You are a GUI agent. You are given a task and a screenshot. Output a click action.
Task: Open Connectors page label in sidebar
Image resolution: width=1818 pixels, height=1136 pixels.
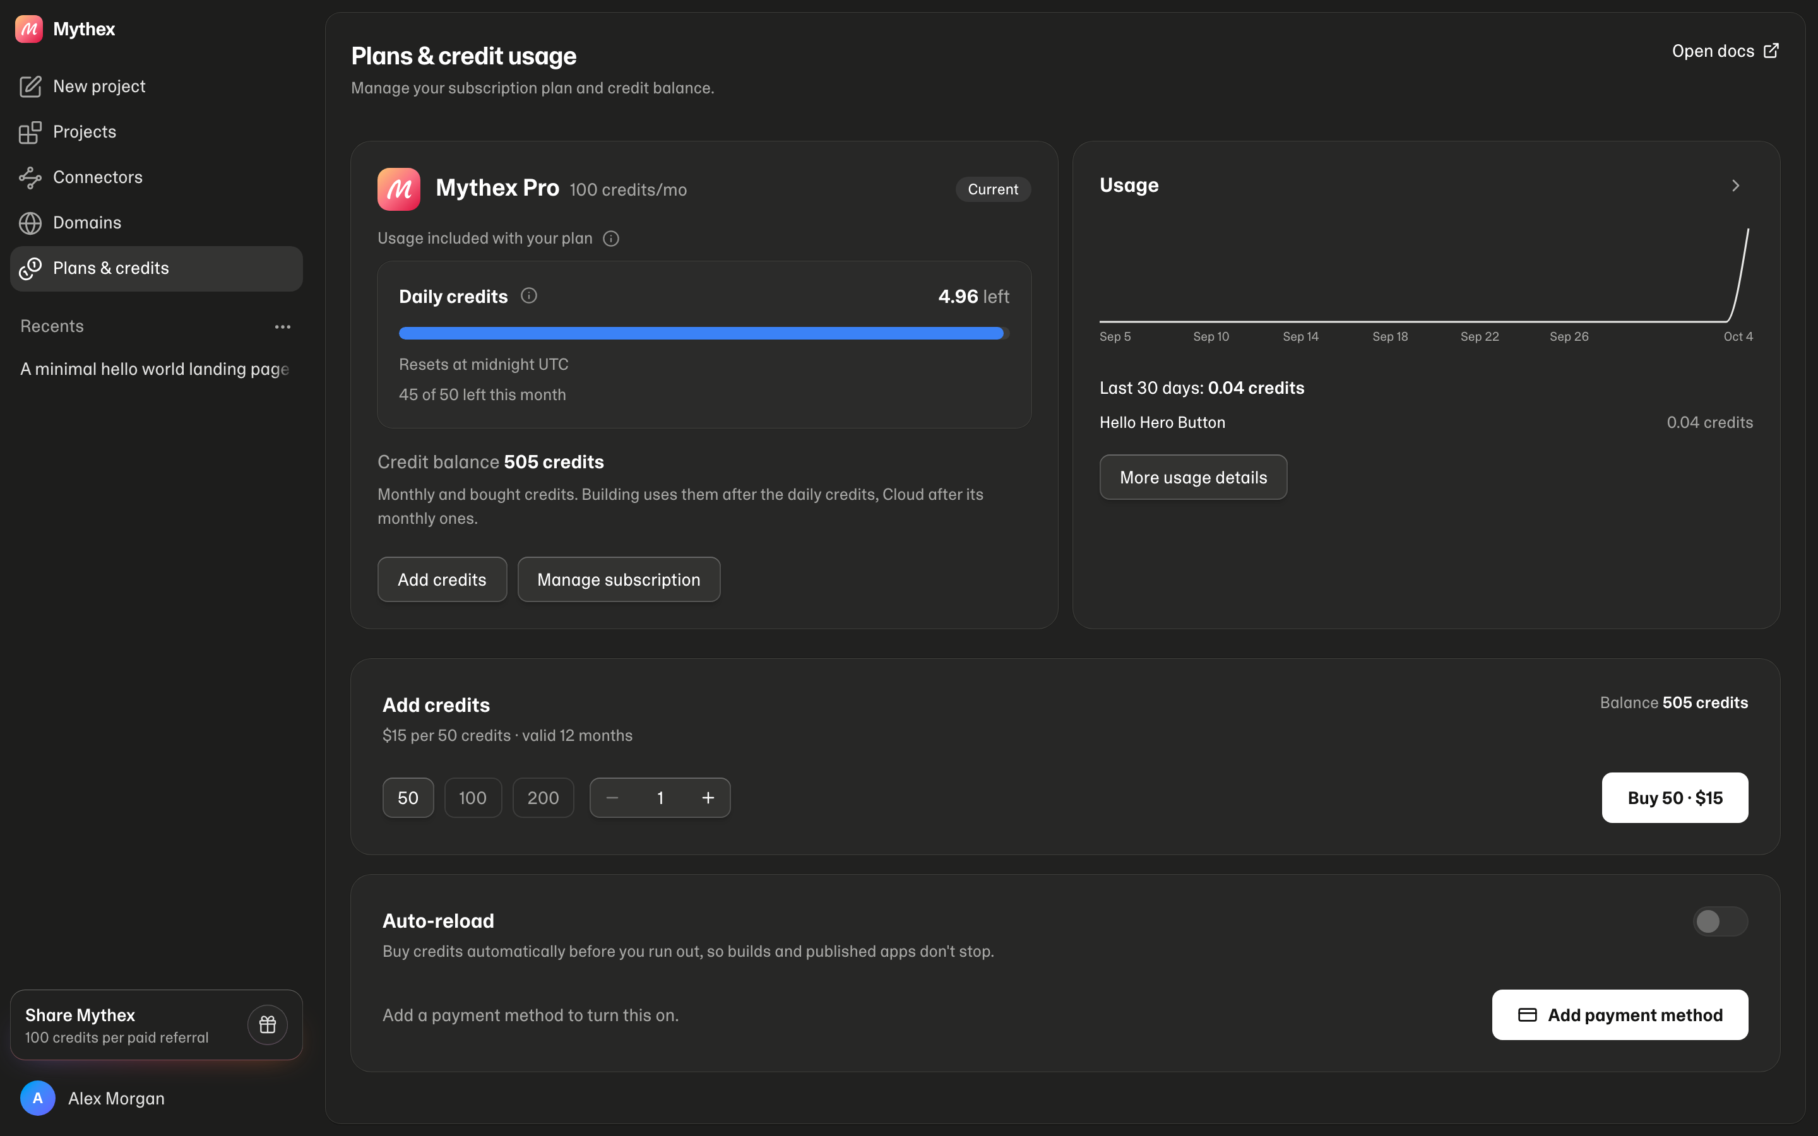[x=98, y=177]
